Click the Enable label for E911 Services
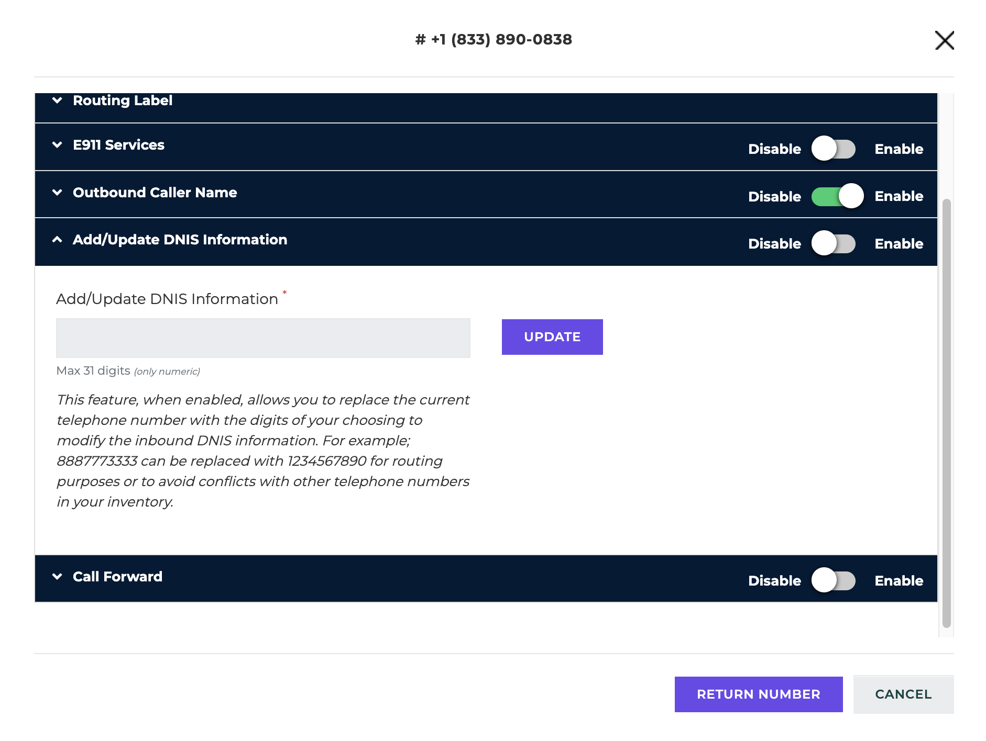 point(899,149)
